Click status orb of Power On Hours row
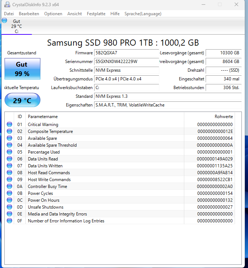The image size is (248, 268). 9,200
